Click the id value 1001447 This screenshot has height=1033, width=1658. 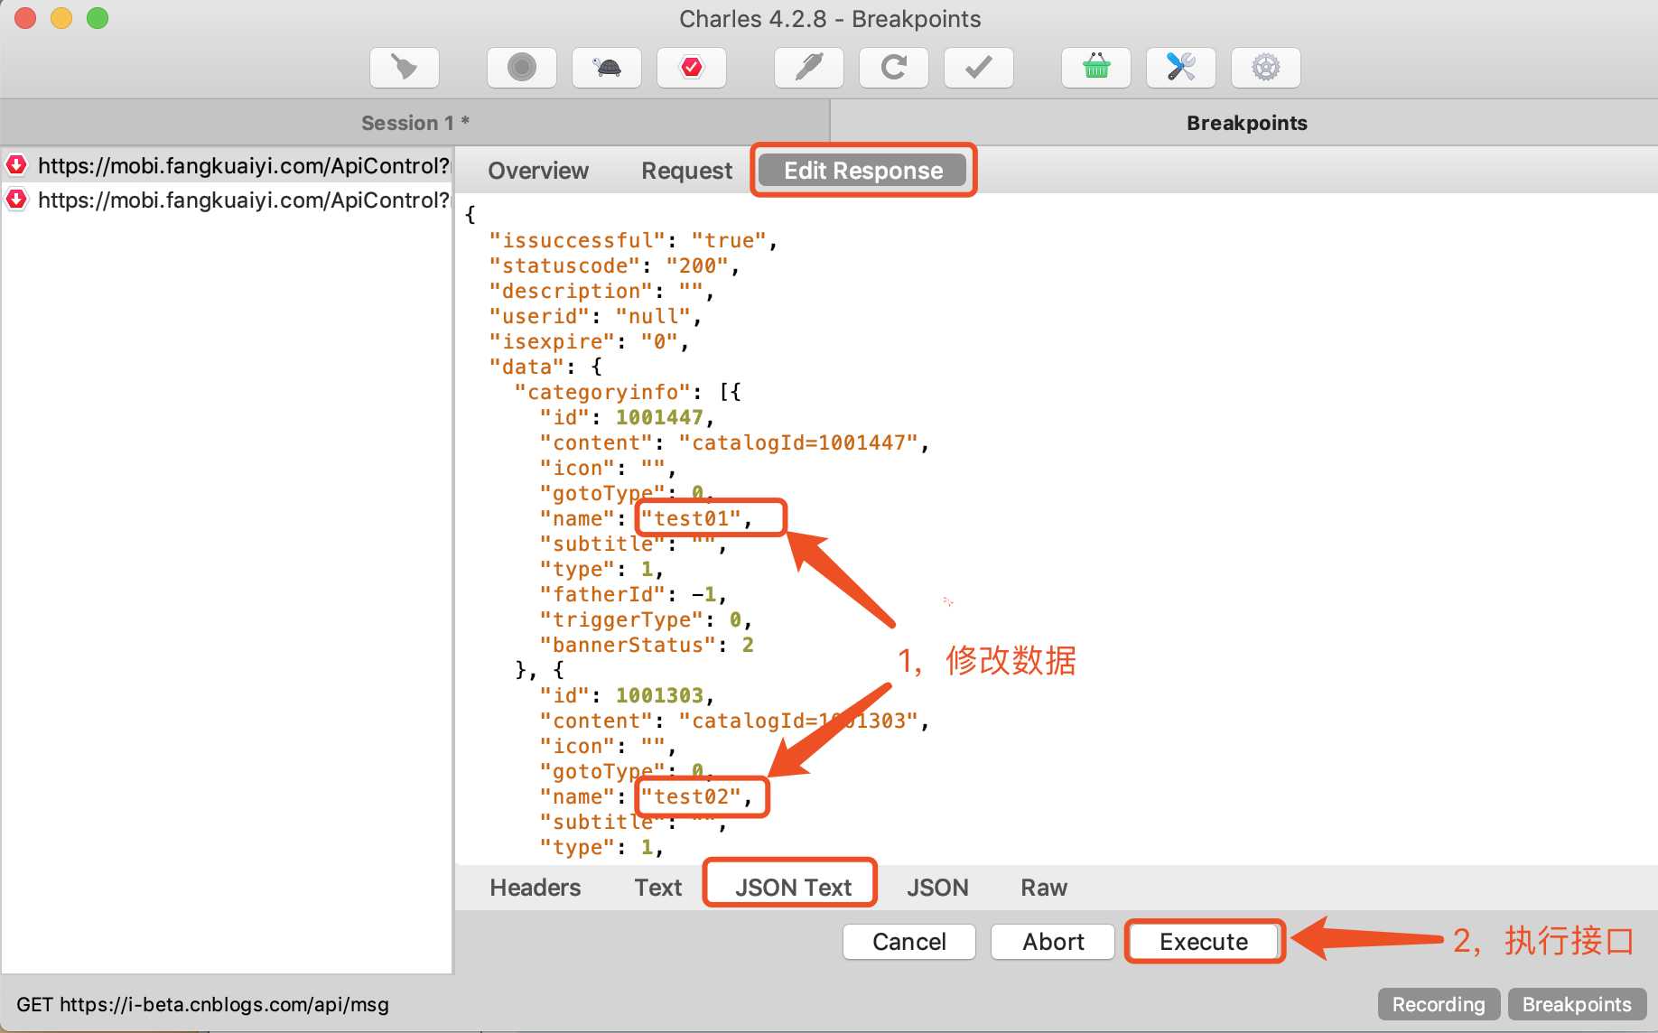[659, 418]
